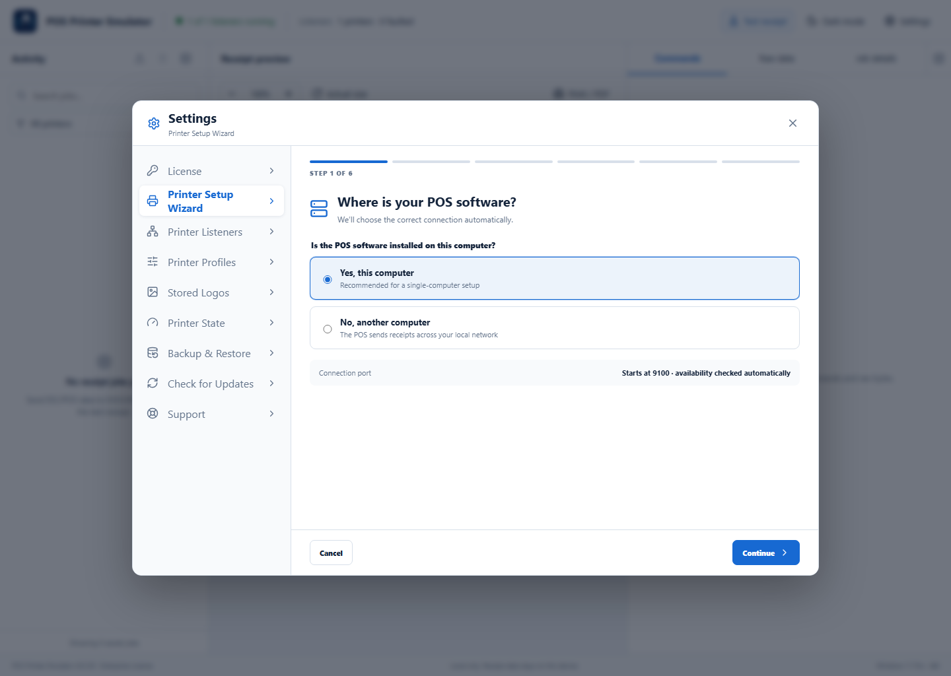Viewport: 951px width, 676px height.
Task: Click the 'Printer Setup Wizard' subtitle under Settings
Action: (x=201, y=133)
